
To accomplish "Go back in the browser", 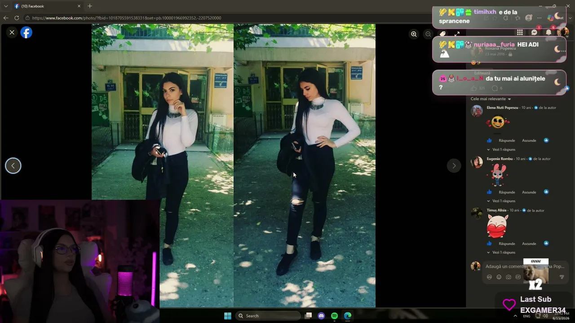I will (6, 18).
